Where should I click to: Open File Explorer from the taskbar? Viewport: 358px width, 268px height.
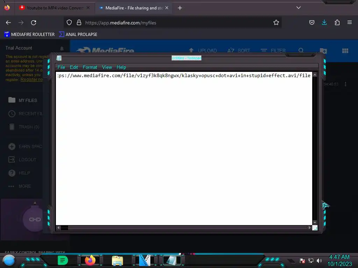[x=117, y=261]
